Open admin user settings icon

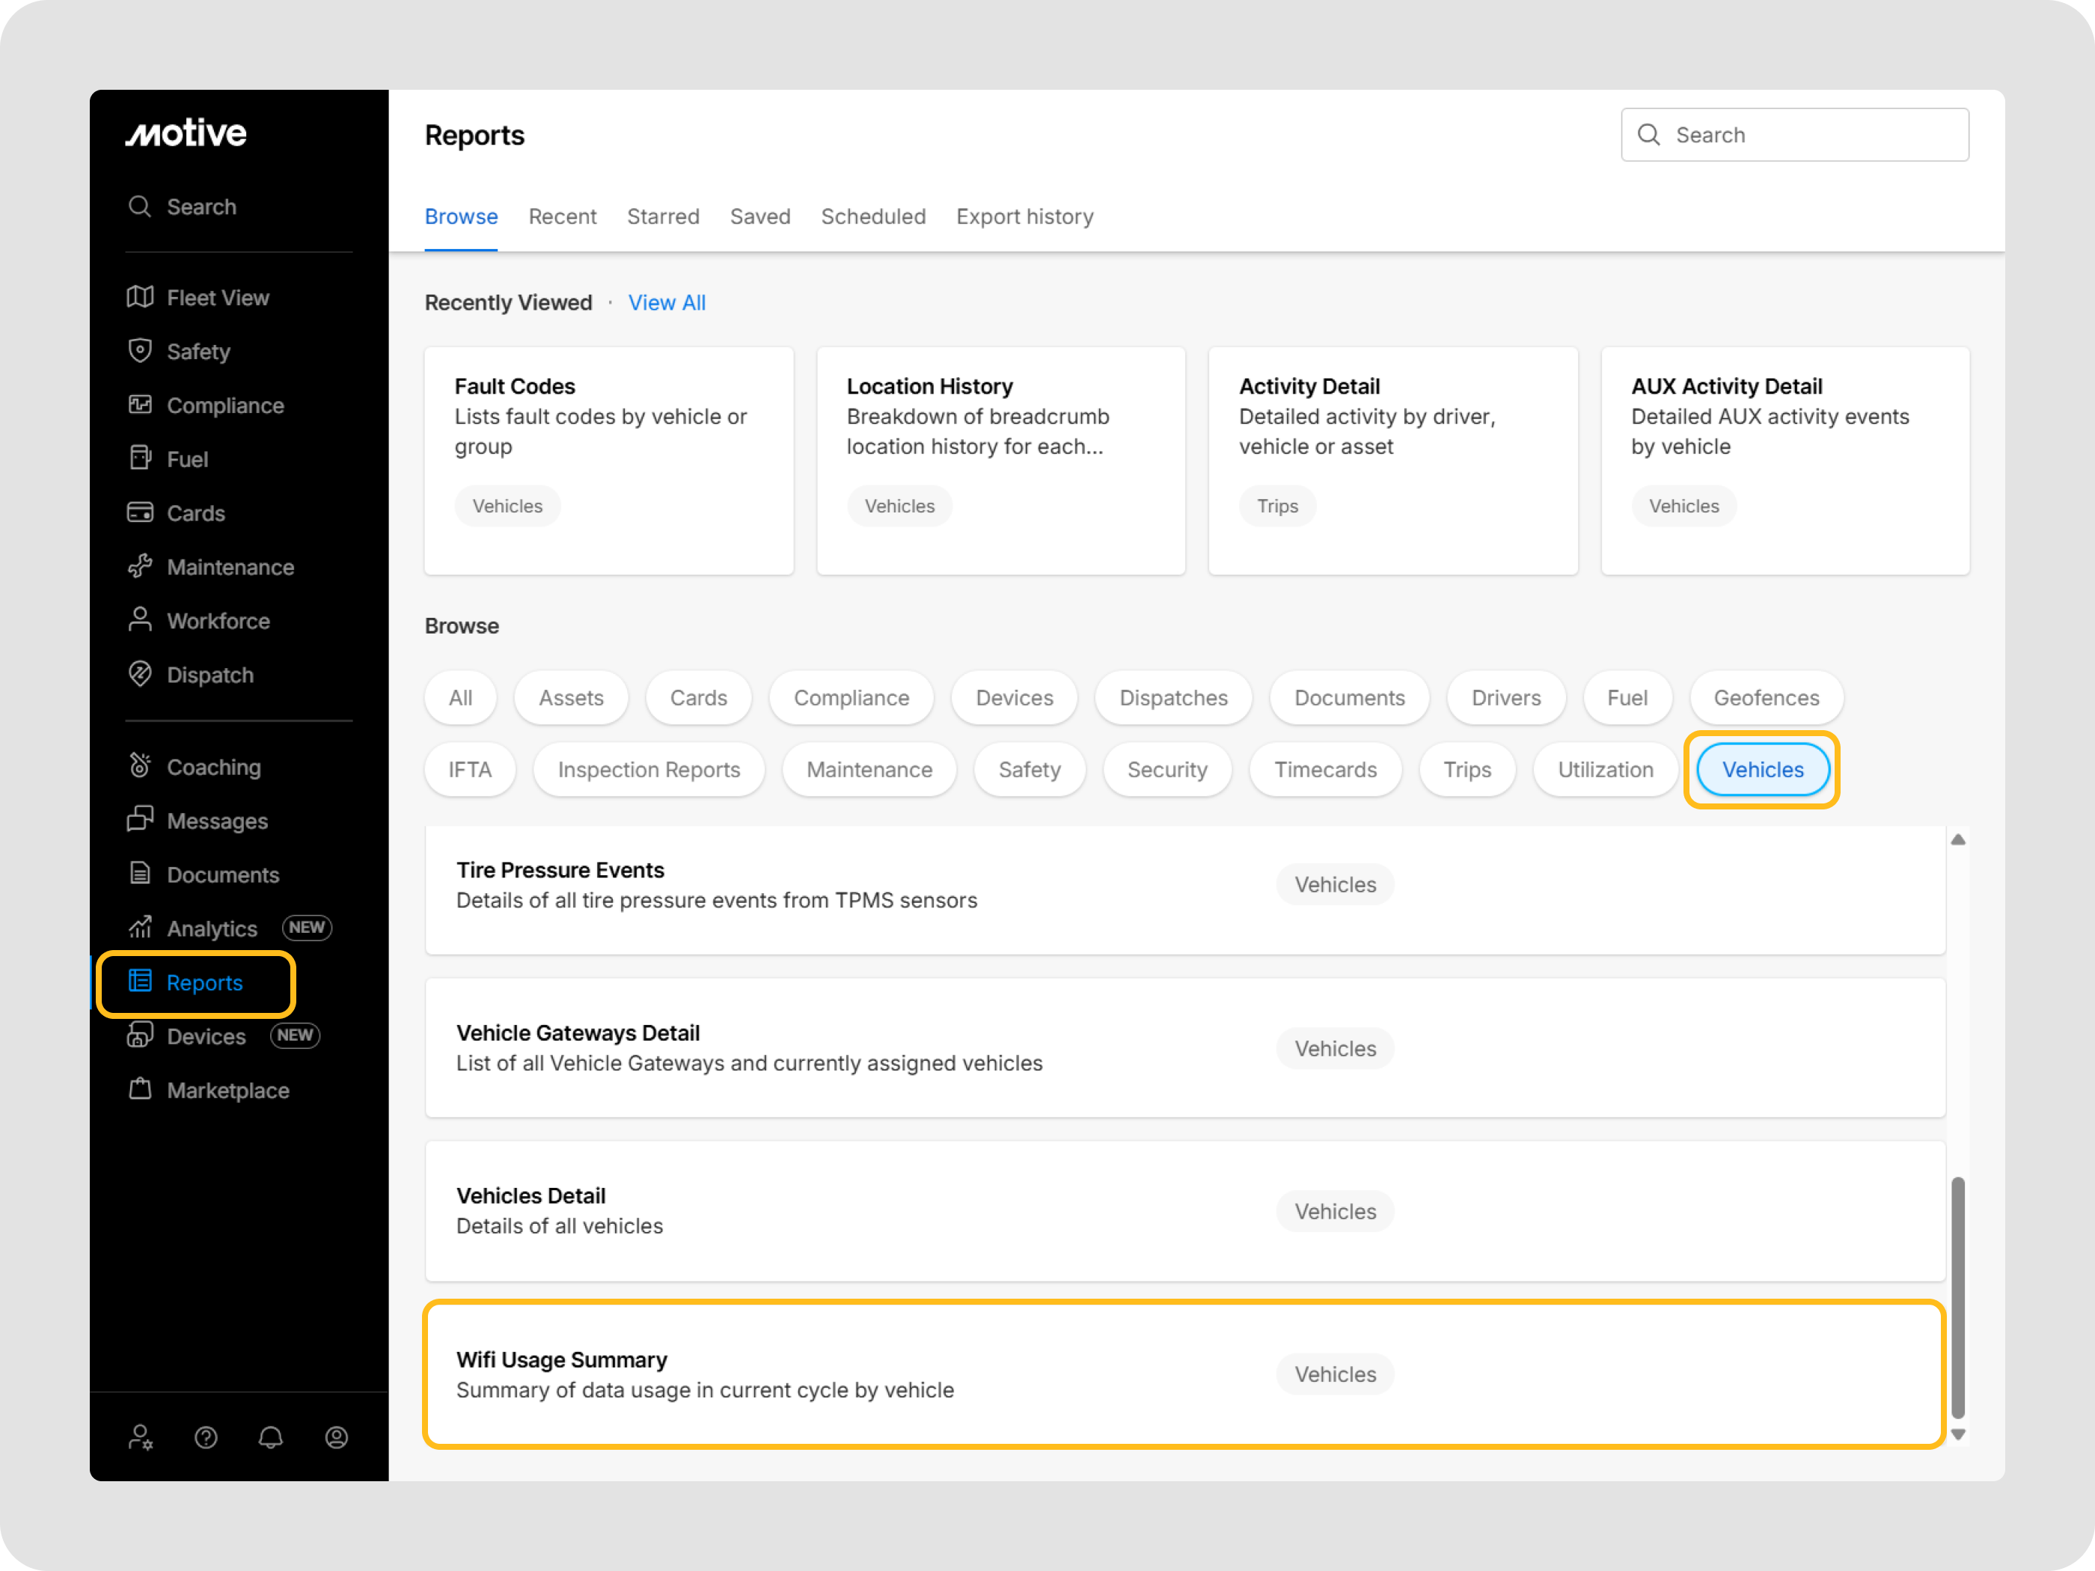click(x=140, y=1438)
